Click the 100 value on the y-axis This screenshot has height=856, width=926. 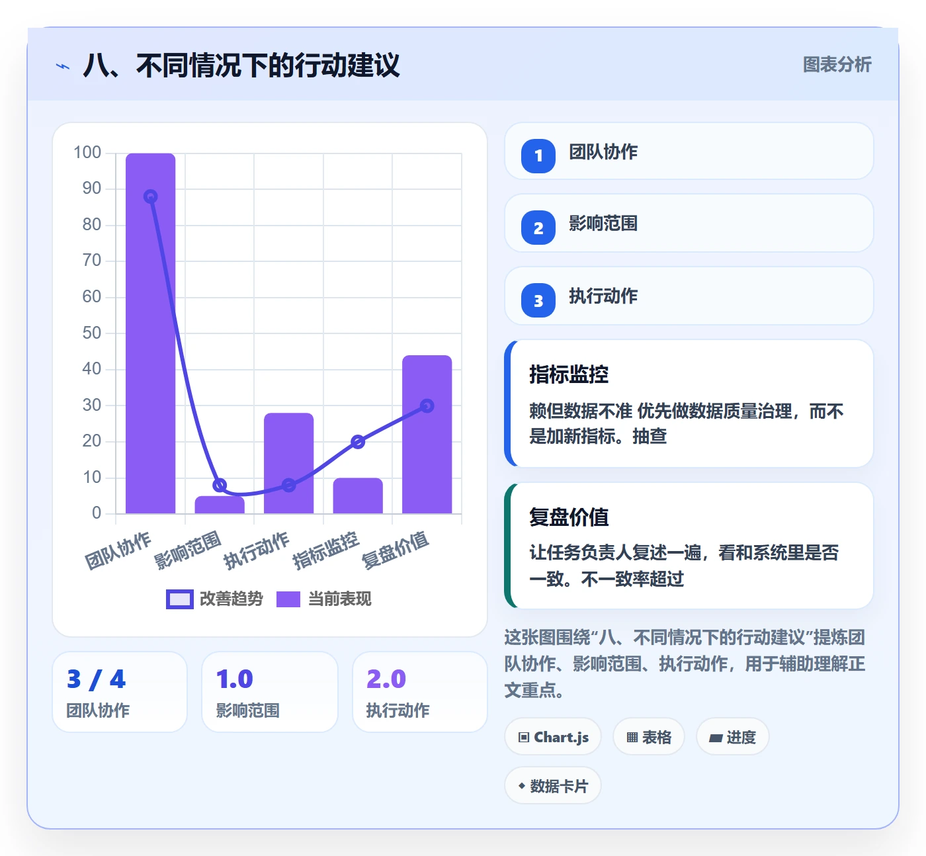[x=87, y=153]
